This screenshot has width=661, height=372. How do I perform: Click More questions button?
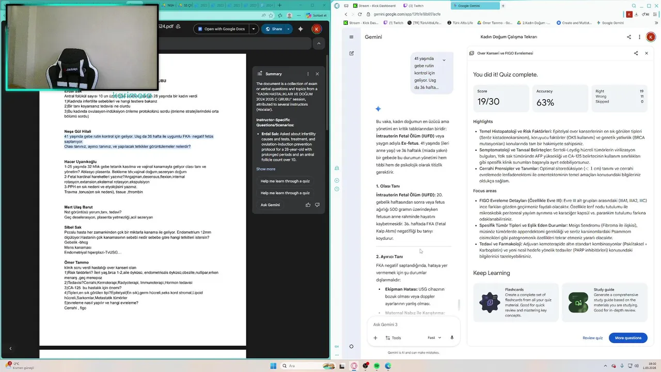(x=628, y=338)
